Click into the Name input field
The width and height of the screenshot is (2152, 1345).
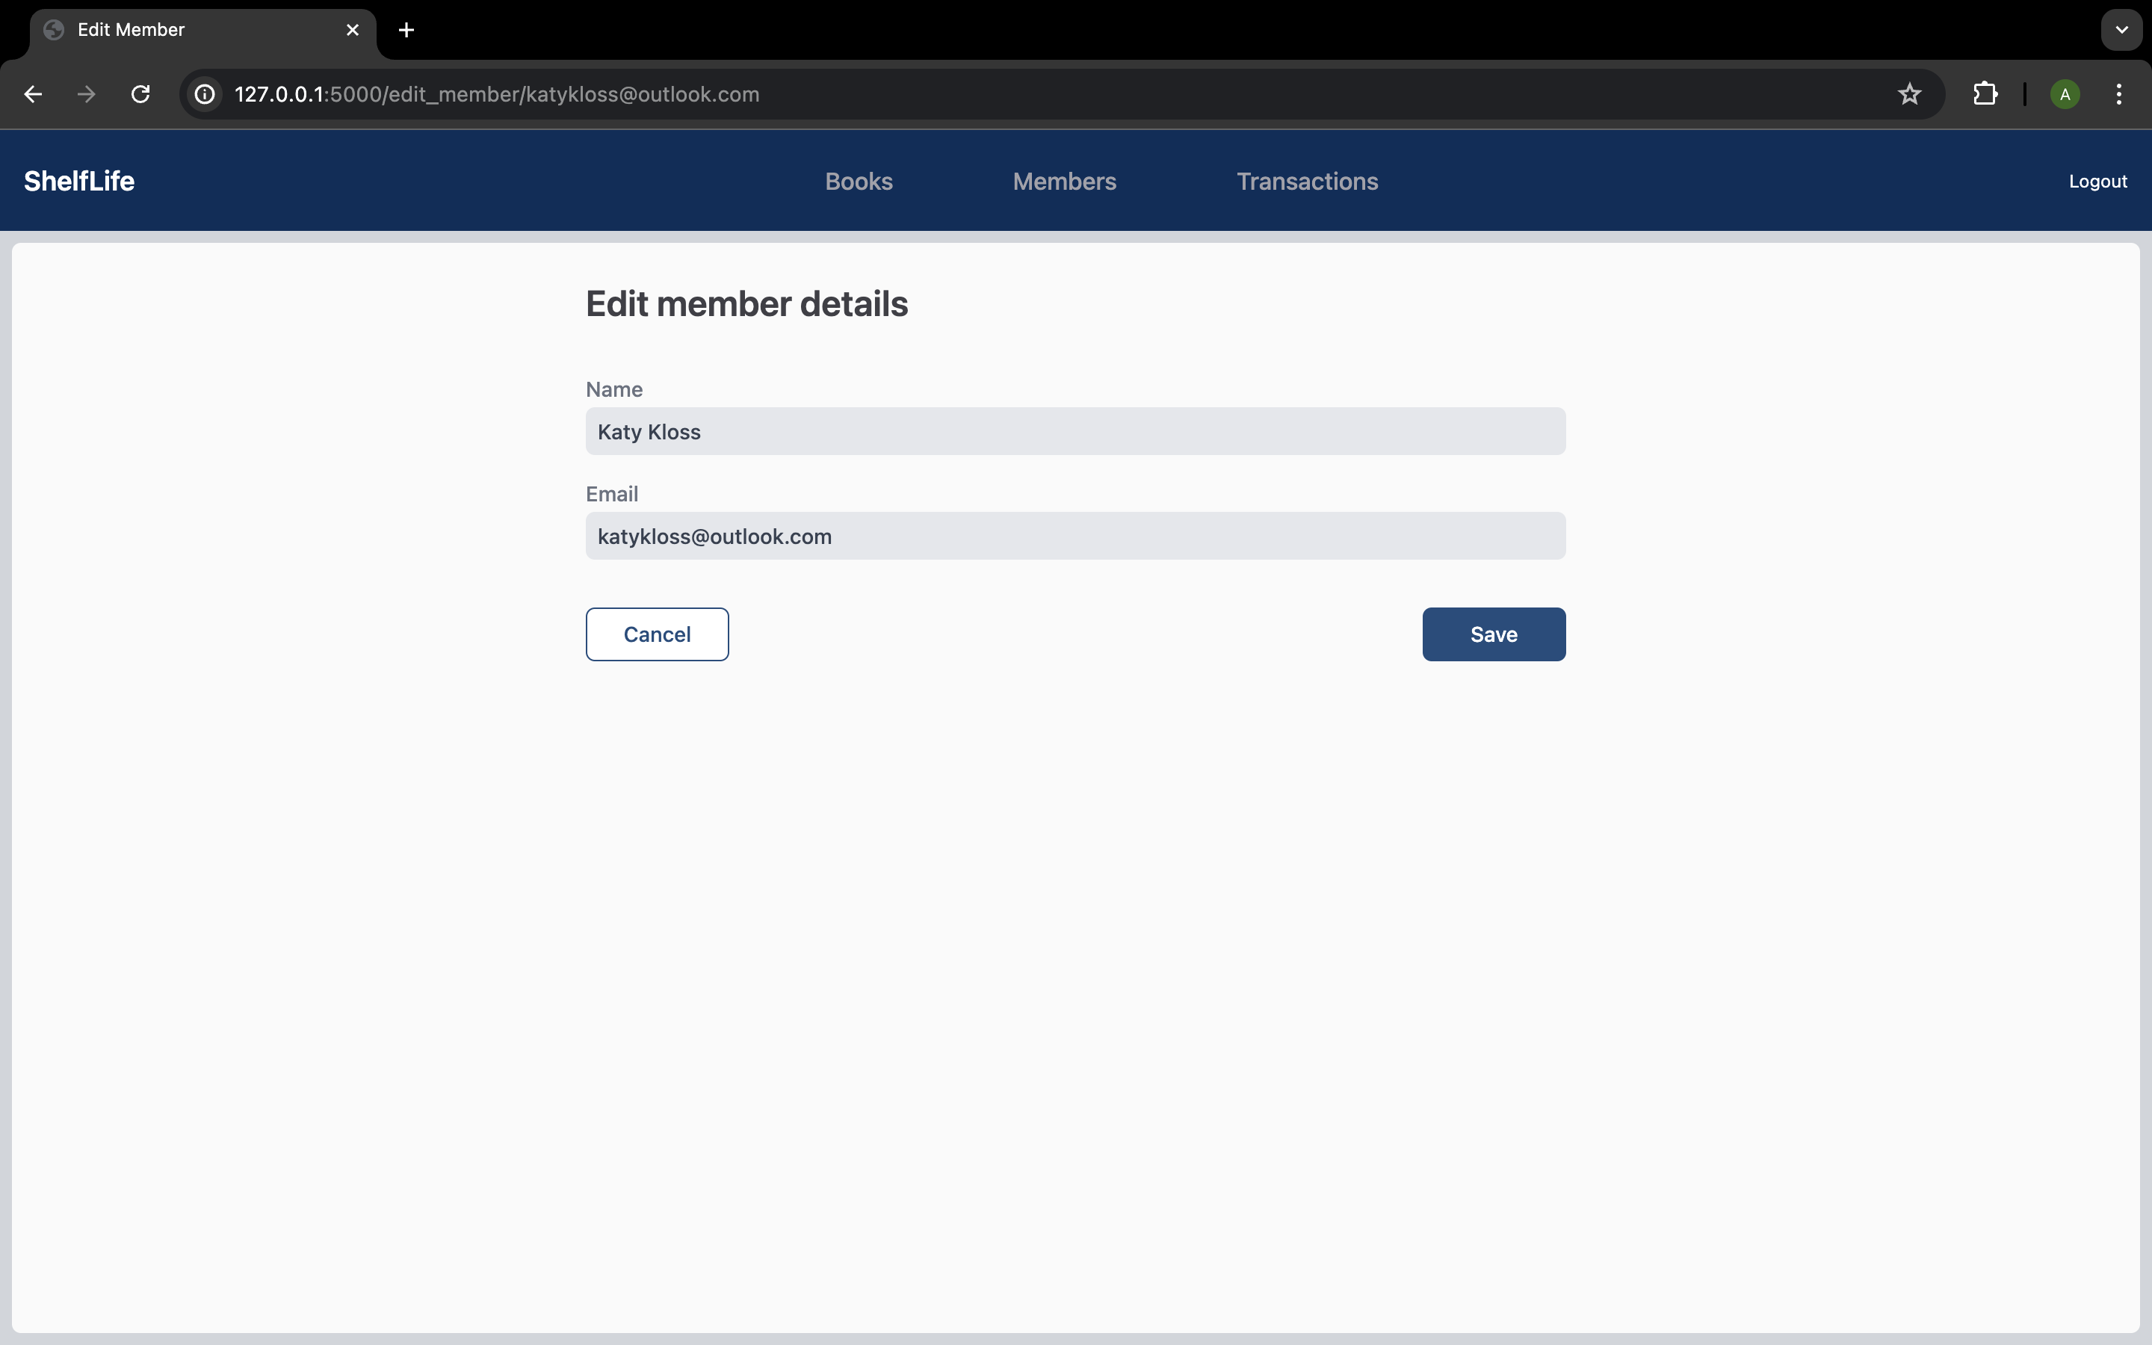click(x=1075, y=431)
